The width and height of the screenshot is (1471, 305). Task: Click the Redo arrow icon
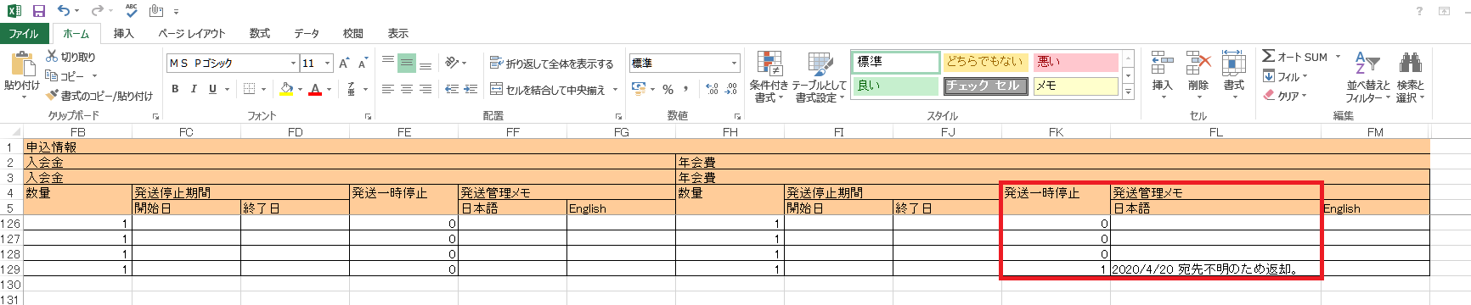tap(97, 11)
